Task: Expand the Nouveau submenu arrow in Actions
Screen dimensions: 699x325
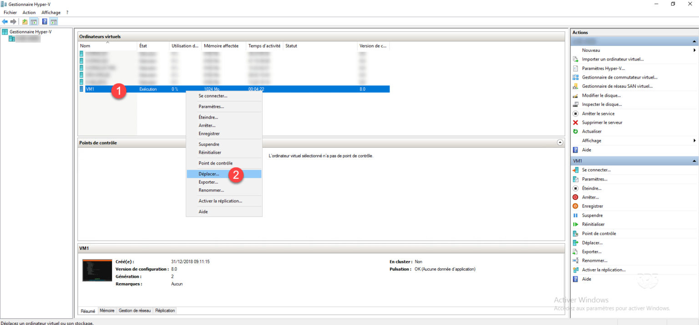Action: tap(694, 50)
